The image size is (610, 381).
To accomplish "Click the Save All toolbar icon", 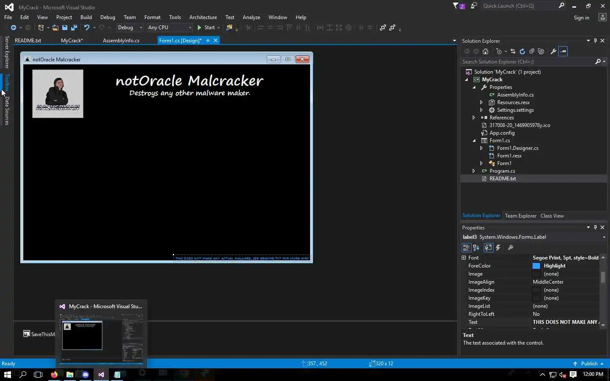I will coord(74,28).
